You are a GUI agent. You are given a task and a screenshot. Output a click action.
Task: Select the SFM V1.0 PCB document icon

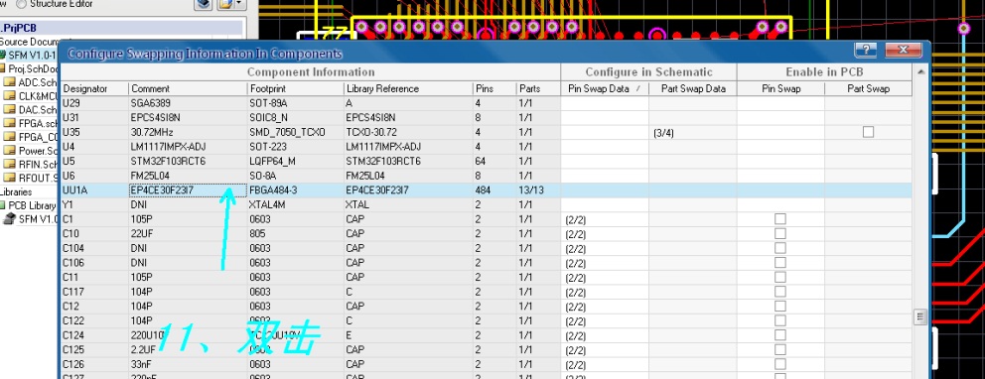pyautogui.click(x=2, y=56)
